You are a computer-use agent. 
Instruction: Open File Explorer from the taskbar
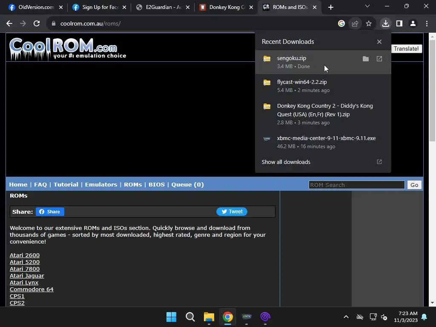click(x=209, y=317)
